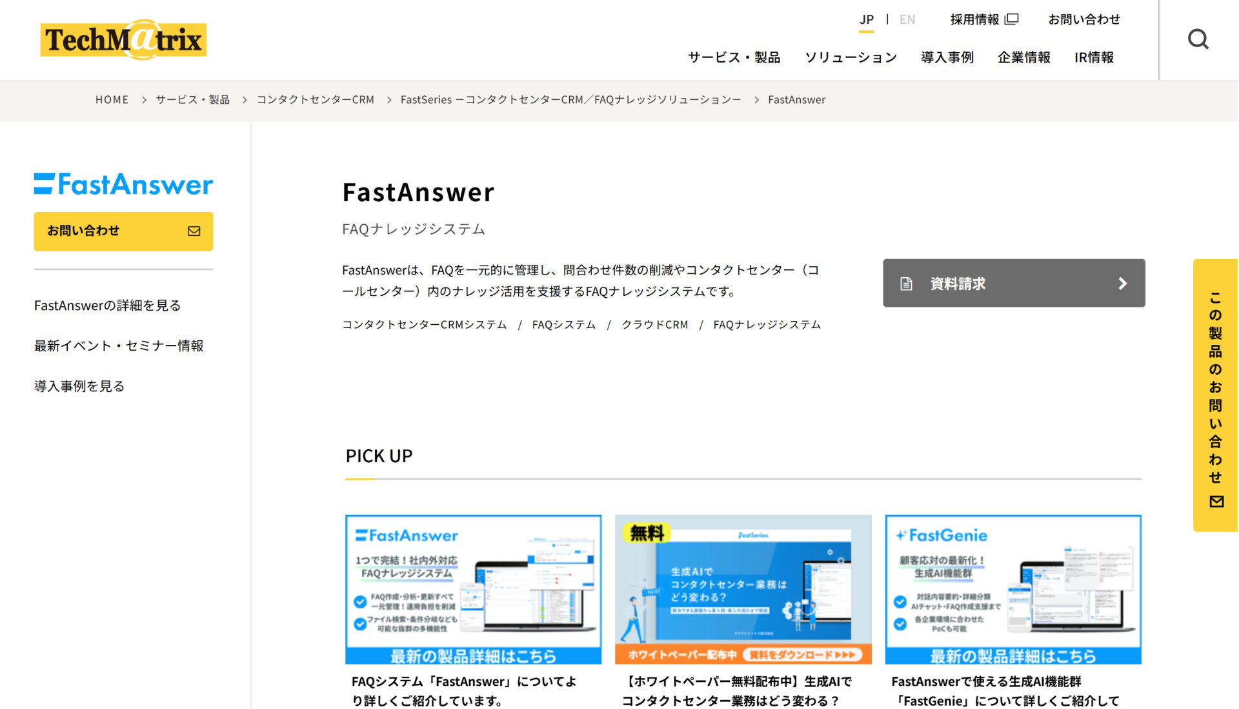Open 企業情報 navigation menu

pyautogui.click(x=1024, y=57)
